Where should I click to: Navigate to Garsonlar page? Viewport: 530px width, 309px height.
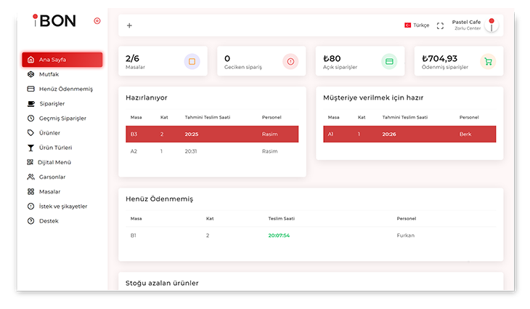(x=52, y=177)
